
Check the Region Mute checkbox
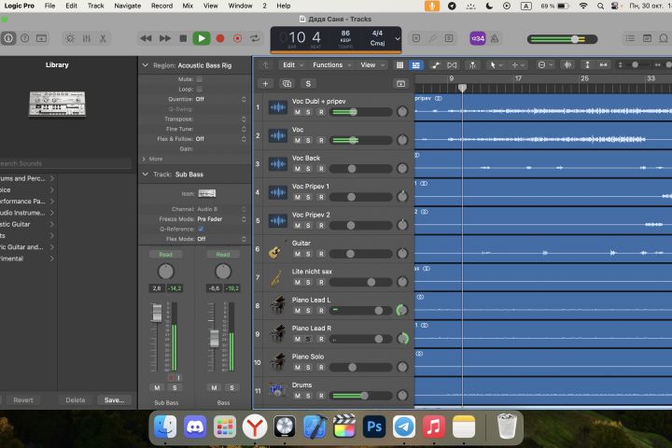(200, 79)
